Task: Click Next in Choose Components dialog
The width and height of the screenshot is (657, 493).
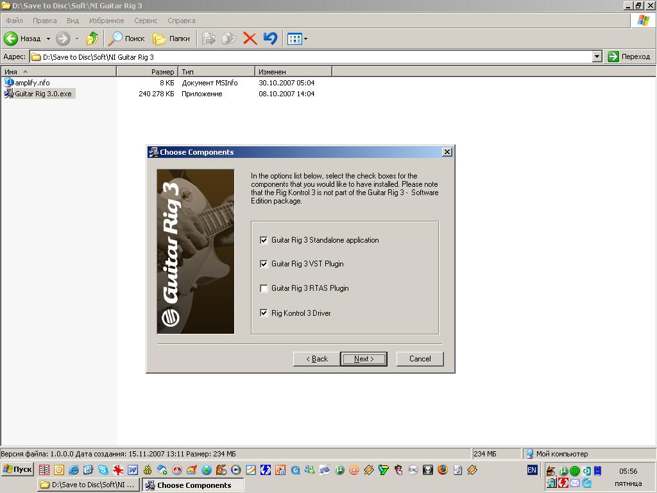Action: 364,359
